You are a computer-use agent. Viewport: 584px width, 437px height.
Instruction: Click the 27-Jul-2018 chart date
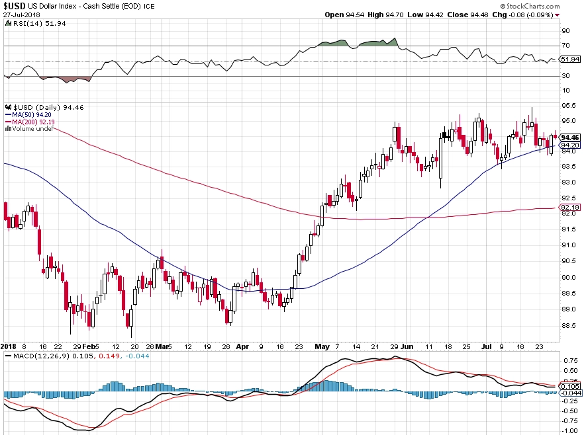(22, 15)
